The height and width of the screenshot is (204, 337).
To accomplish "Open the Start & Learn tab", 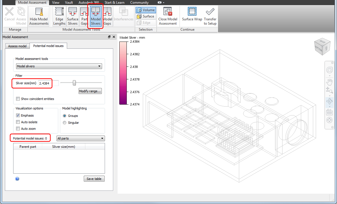I will click(x=114, y=3).
